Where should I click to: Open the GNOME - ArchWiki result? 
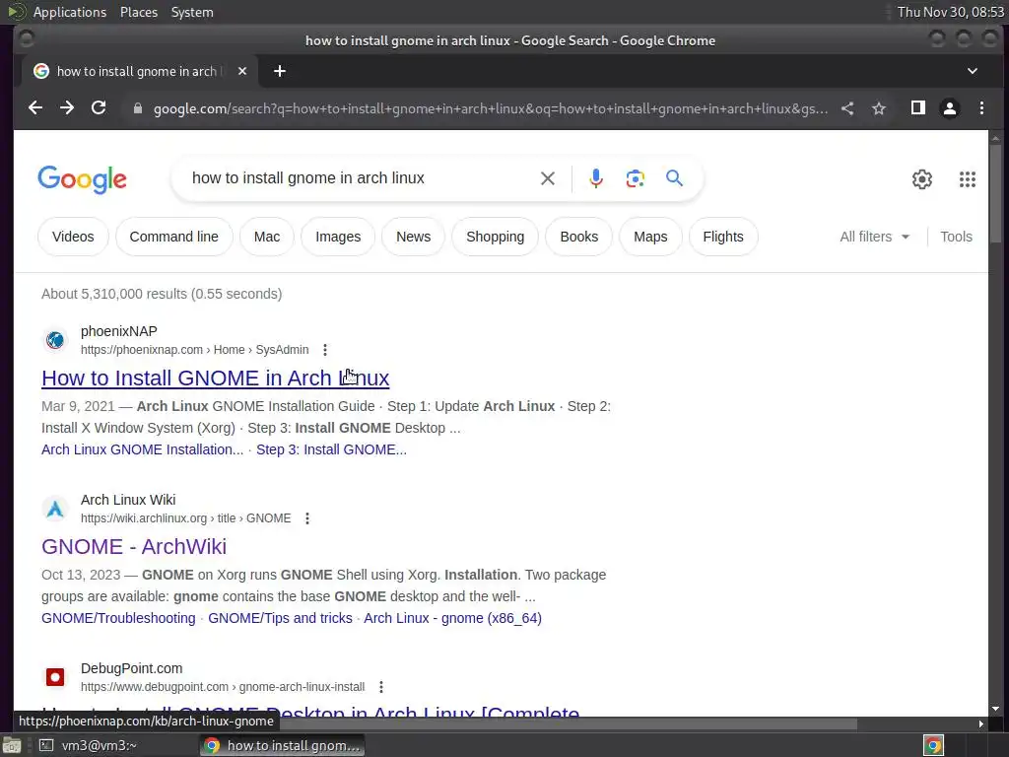(134, 546)
